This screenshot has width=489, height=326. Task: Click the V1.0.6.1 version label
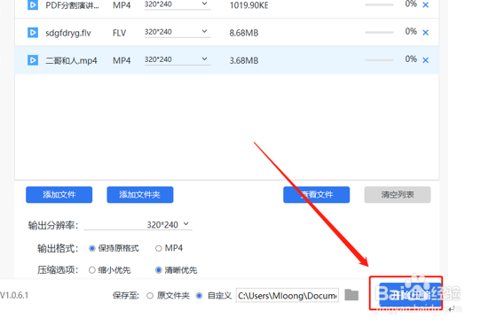click(x=14, y=295)
